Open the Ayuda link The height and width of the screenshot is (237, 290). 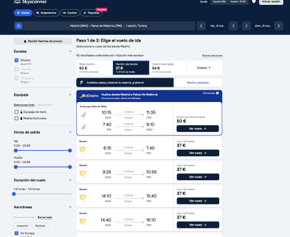[x=203, y=2]
